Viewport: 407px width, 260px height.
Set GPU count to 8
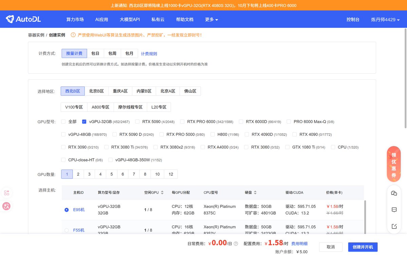coord(145,174)
